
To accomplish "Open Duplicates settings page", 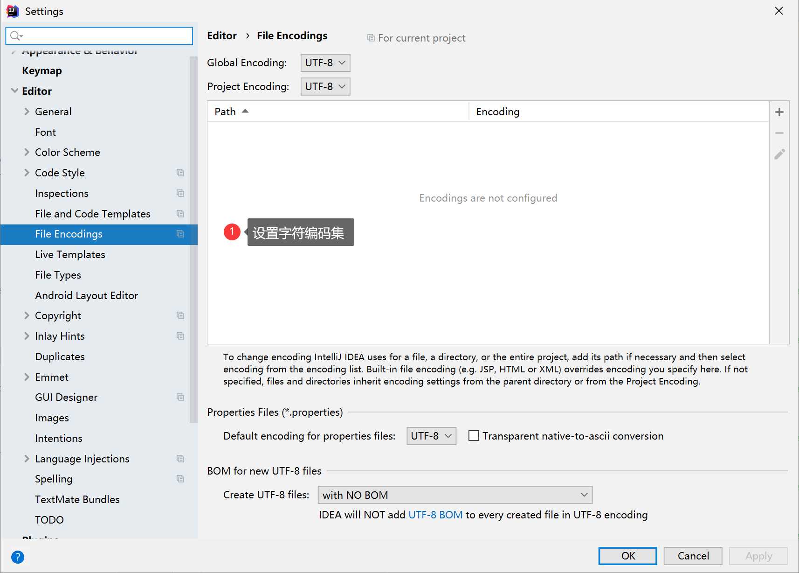I will tap(60, 356).
